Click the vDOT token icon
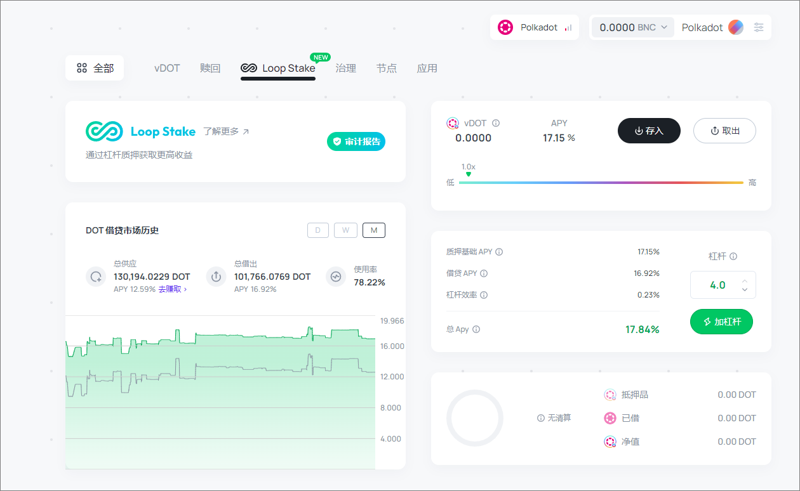The image size is (800, 491). [x=453, y=123]
